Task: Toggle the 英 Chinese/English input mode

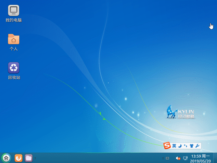Action: 174,146
